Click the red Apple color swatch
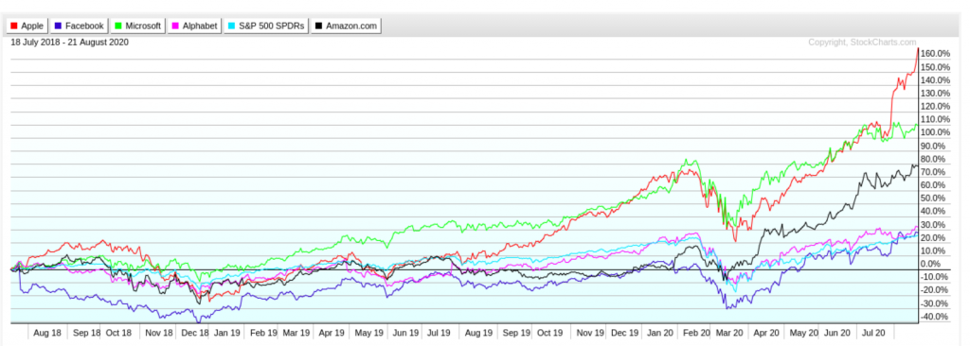 (14, 26)
